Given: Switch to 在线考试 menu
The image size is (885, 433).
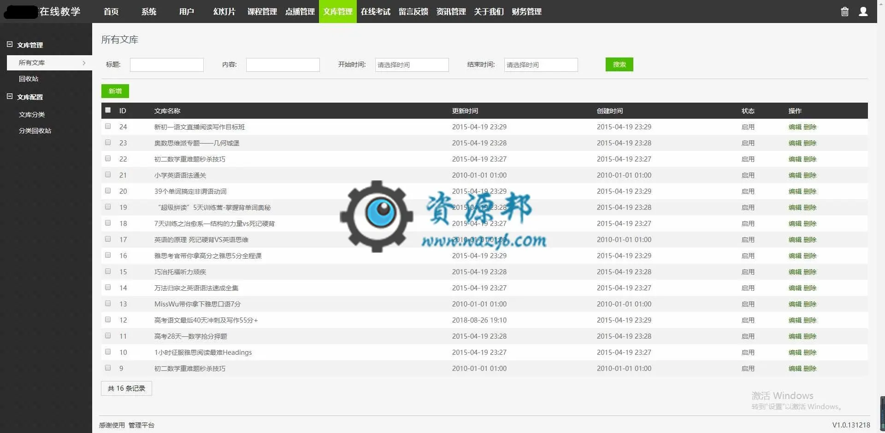Looking at the screenshot, I should click(375, 12).
